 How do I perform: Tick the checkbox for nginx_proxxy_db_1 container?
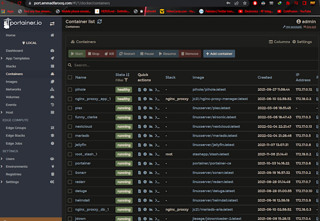[x=70, y=209]
